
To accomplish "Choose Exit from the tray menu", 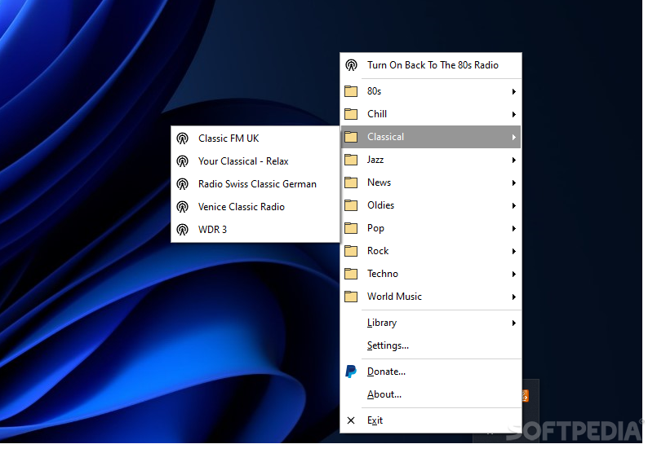I will [431, 420].
